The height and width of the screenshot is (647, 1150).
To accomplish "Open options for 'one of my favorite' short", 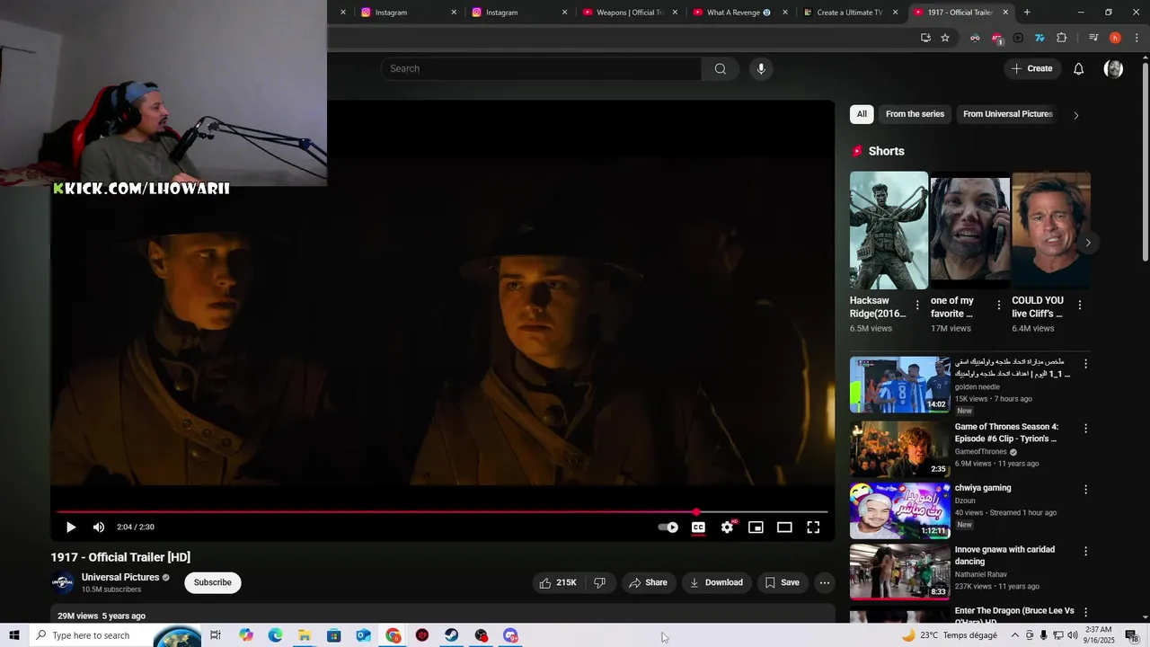I will 998,306.
